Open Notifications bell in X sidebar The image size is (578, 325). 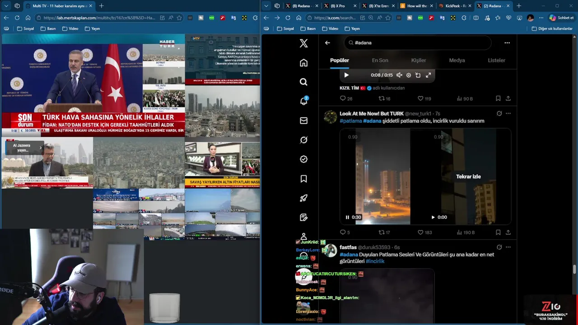[303, 101]
